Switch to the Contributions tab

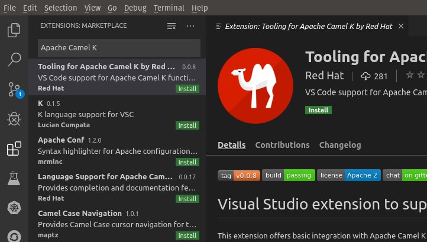point(282,145)
